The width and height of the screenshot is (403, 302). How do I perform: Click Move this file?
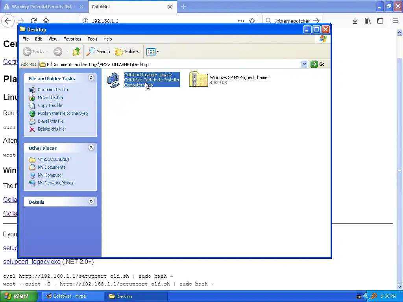pos(50,98)
